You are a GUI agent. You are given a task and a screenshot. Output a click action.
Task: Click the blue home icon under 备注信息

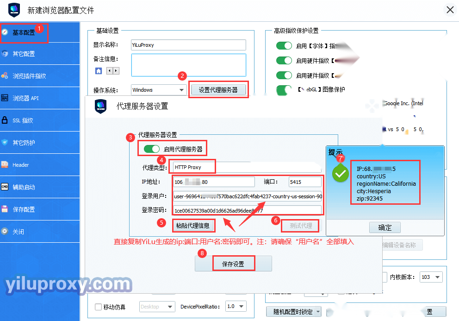99,71
